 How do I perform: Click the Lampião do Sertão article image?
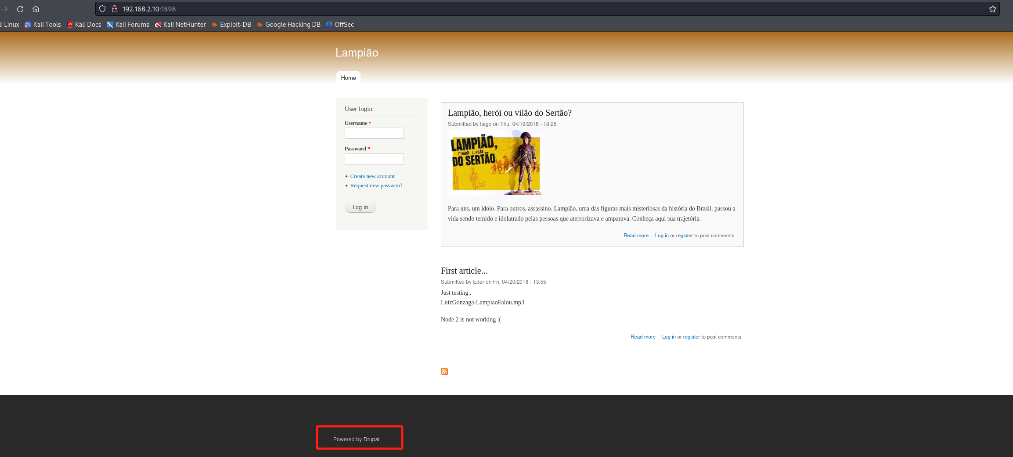495,163
